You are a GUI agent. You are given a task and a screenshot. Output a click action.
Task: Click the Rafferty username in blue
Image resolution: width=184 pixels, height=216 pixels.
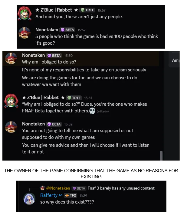click(49, 195)
